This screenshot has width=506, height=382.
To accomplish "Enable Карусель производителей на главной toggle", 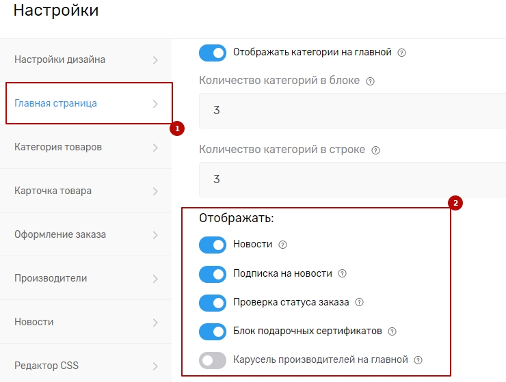I will [213, 360].
